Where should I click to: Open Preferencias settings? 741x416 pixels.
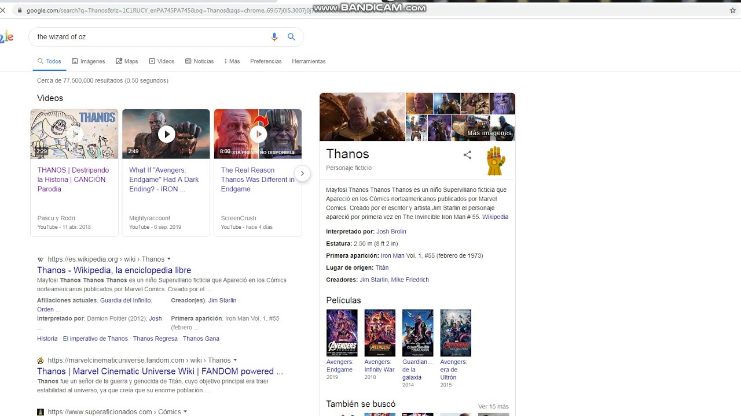[x=266, y=61]
